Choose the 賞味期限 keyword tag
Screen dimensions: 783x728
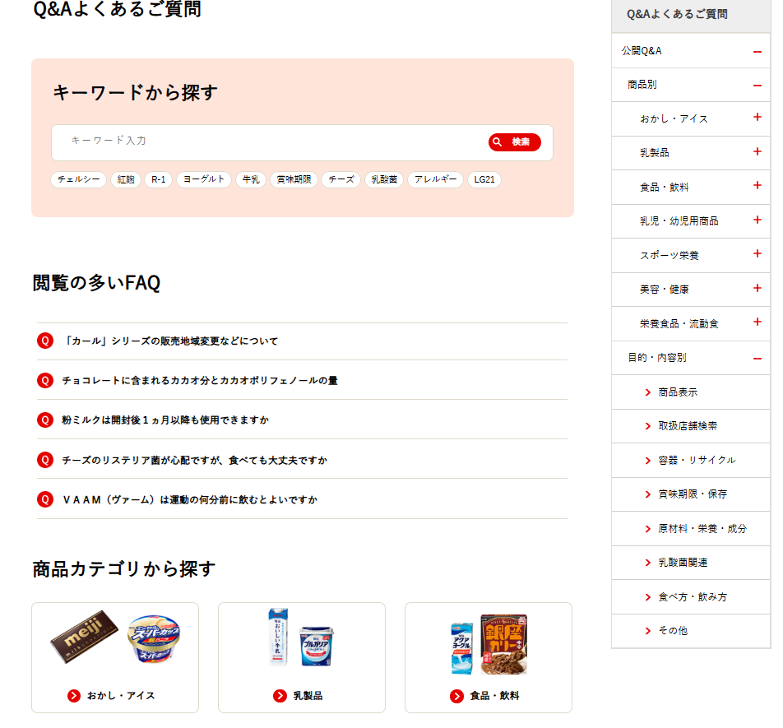pos(294,179)
